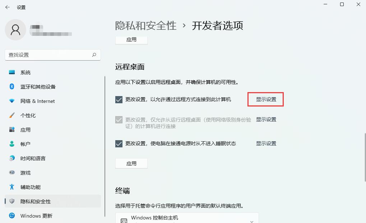
Task: Click the 隐私和安全性 shield icon
Action: coord(12,201)
